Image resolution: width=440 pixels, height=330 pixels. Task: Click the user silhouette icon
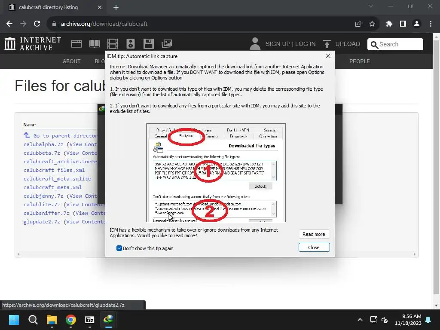255,44
